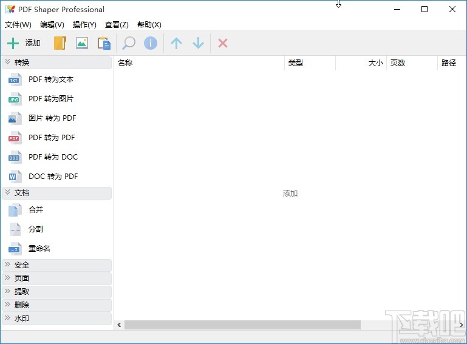Click the 分割 split page icon
Screen dimensions: 467x344
(15, 229)
